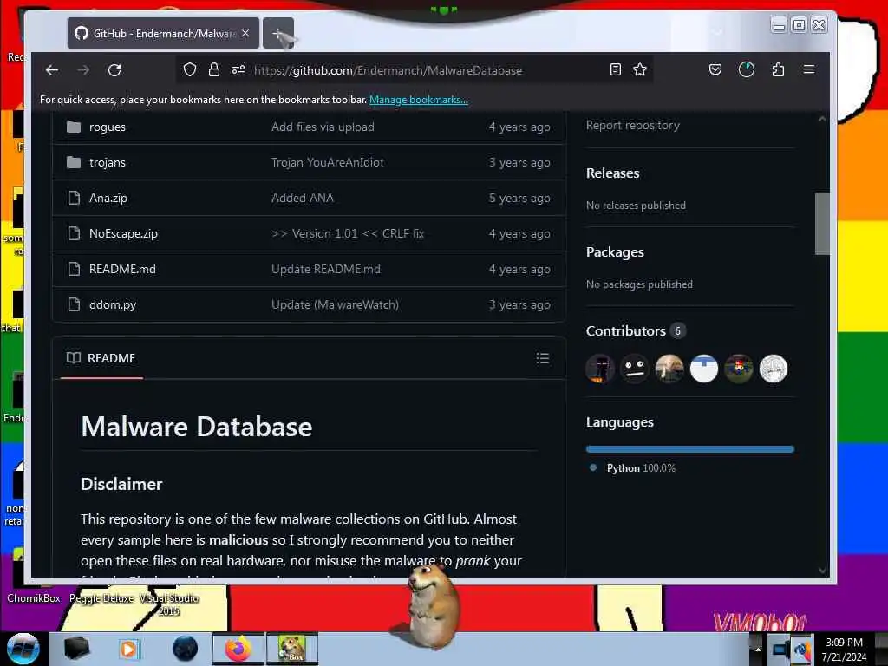Click the taskbar clock showing 3:09 PM

pos(844,650)
